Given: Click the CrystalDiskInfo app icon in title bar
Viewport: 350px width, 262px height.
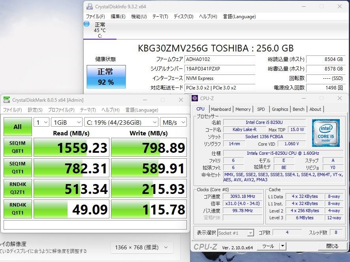Looking at the screenshot, I should coord(90,6).
